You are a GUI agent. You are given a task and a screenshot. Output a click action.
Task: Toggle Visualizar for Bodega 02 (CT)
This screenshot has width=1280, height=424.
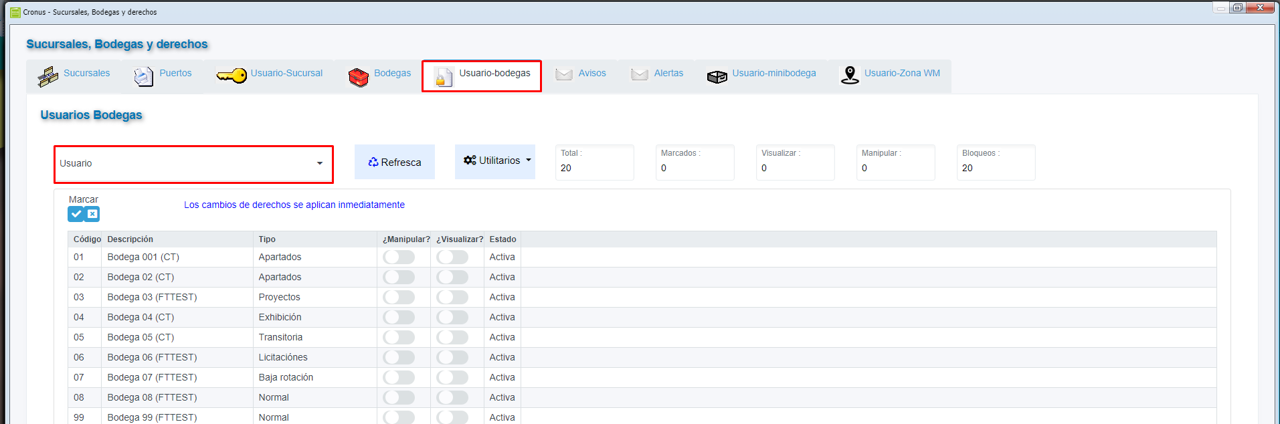452,277
